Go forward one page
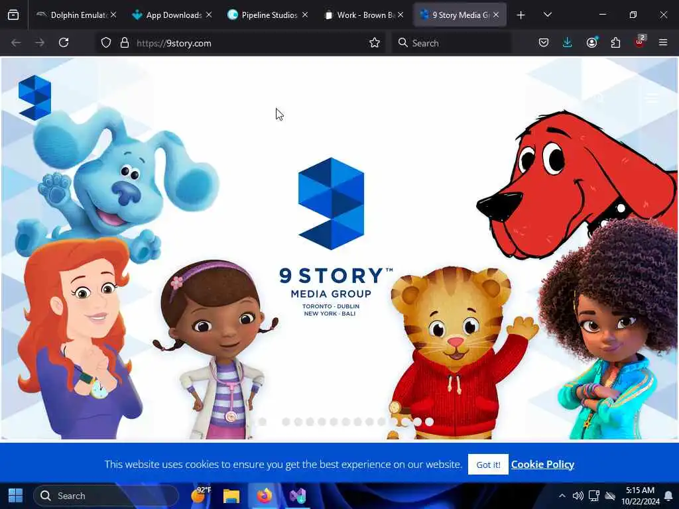 coord(40,43)
